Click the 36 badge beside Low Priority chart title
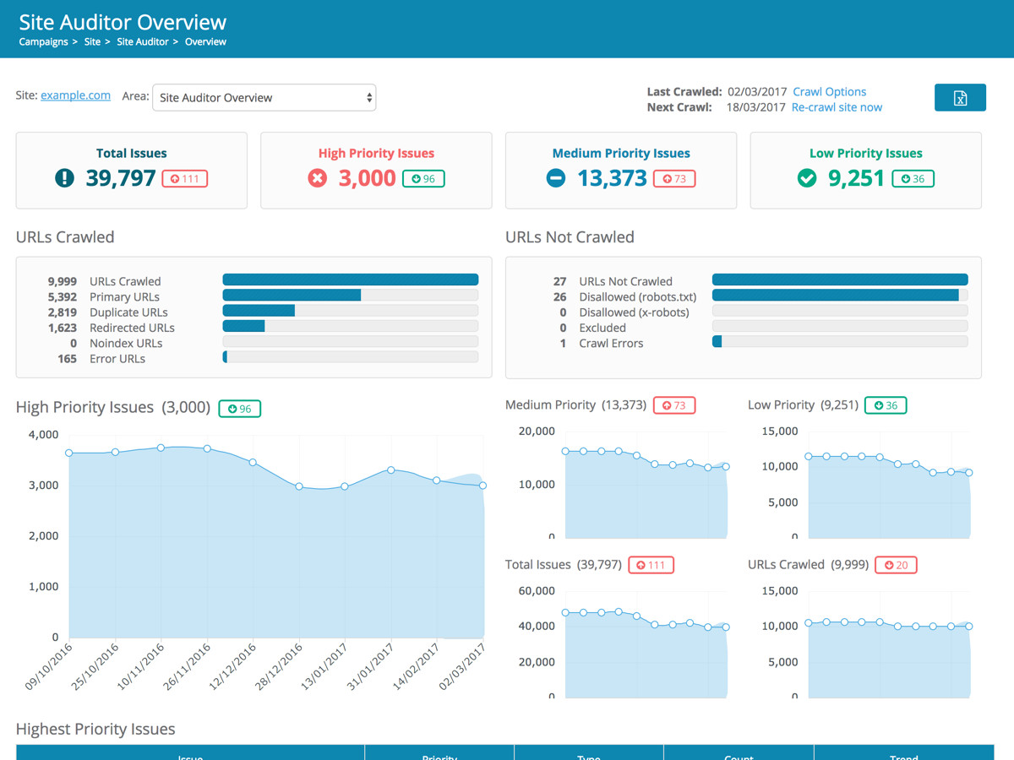Viewport: 1014px width, 760px height. 886,405
